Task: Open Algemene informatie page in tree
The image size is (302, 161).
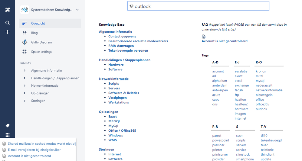Action: (x=46, y=71)
